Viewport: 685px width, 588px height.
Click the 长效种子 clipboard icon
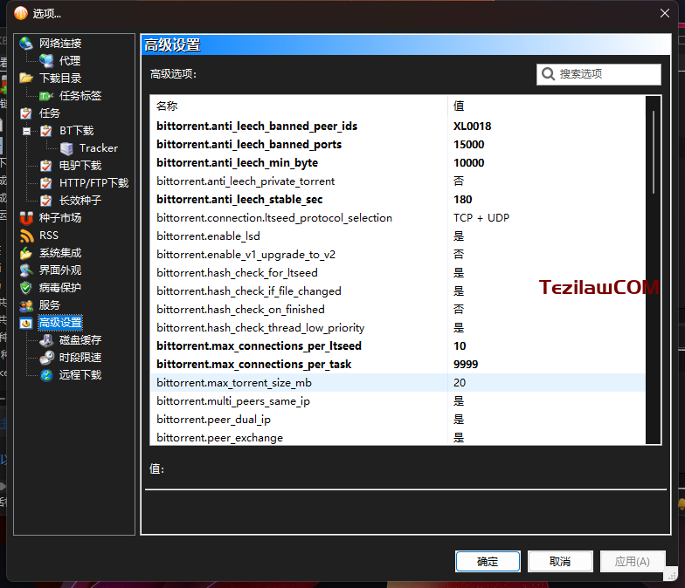pos(46,201)
